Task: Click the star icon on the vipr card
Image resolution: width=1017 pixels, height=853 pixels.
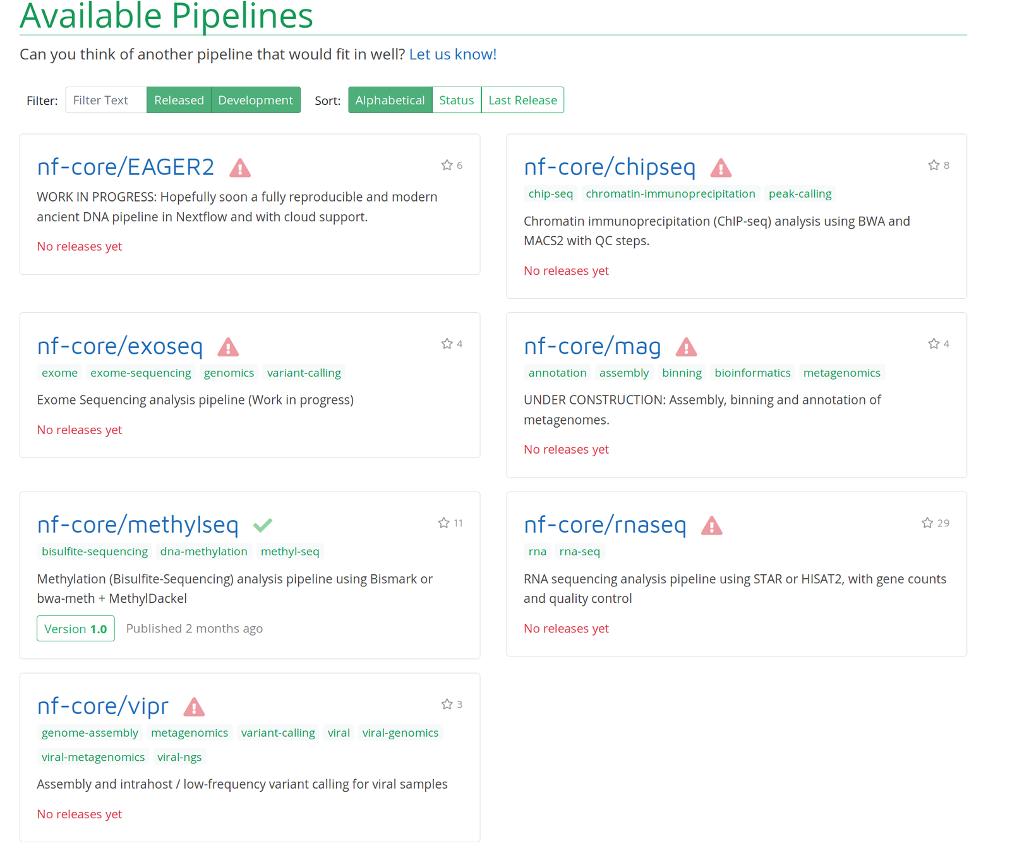Action: (447, 704)
